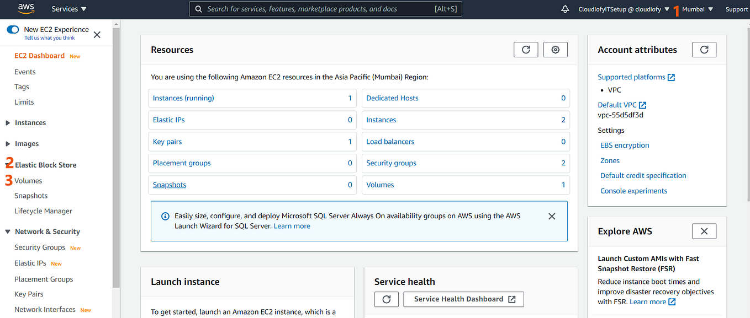Dismiss the SQL Server Always On banner
Screen dimensions: 750x318
pos(551,216)
